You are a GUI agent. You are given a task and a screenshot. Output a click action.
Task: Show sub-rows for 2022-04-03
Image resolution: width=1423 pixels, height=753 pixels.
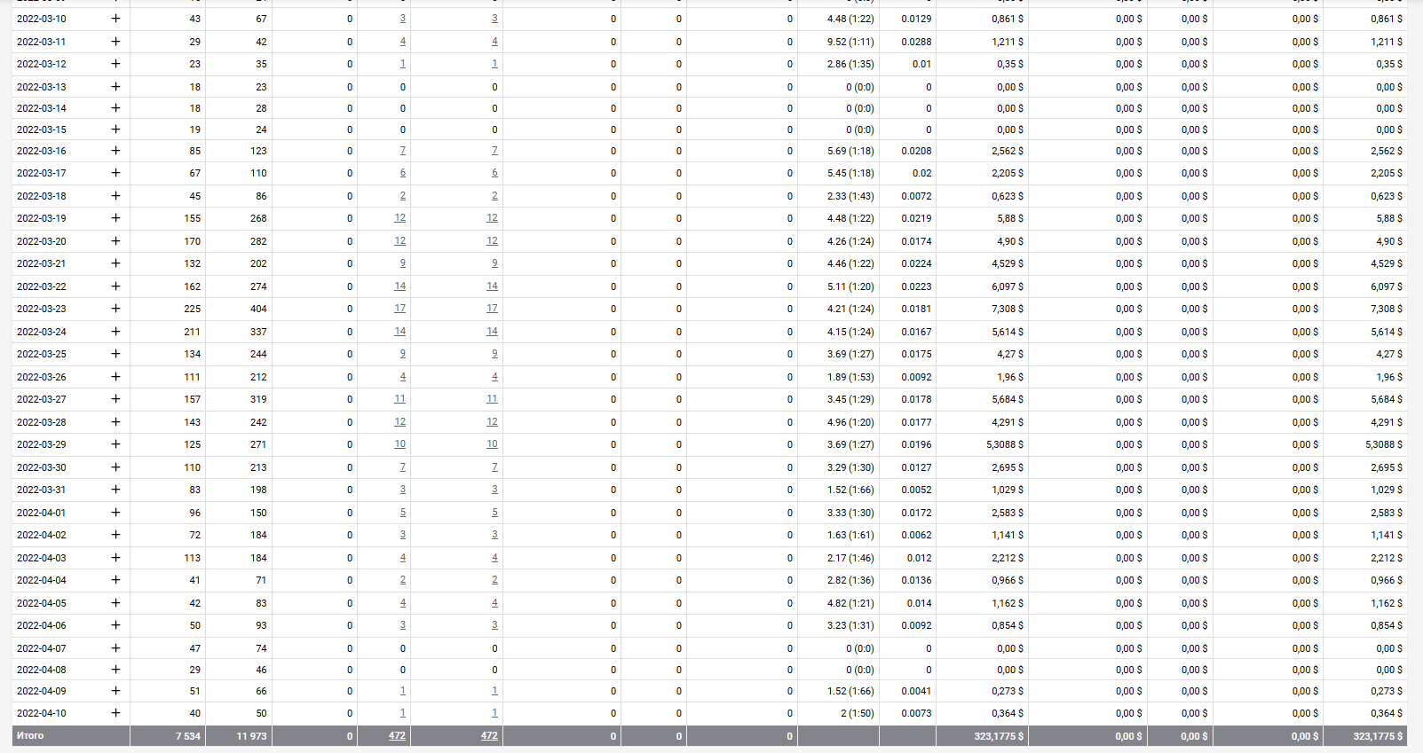(x=115, y=558)
